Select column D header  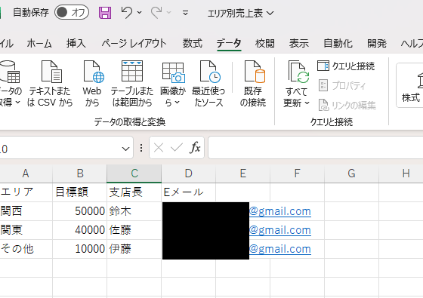point(189,174)
